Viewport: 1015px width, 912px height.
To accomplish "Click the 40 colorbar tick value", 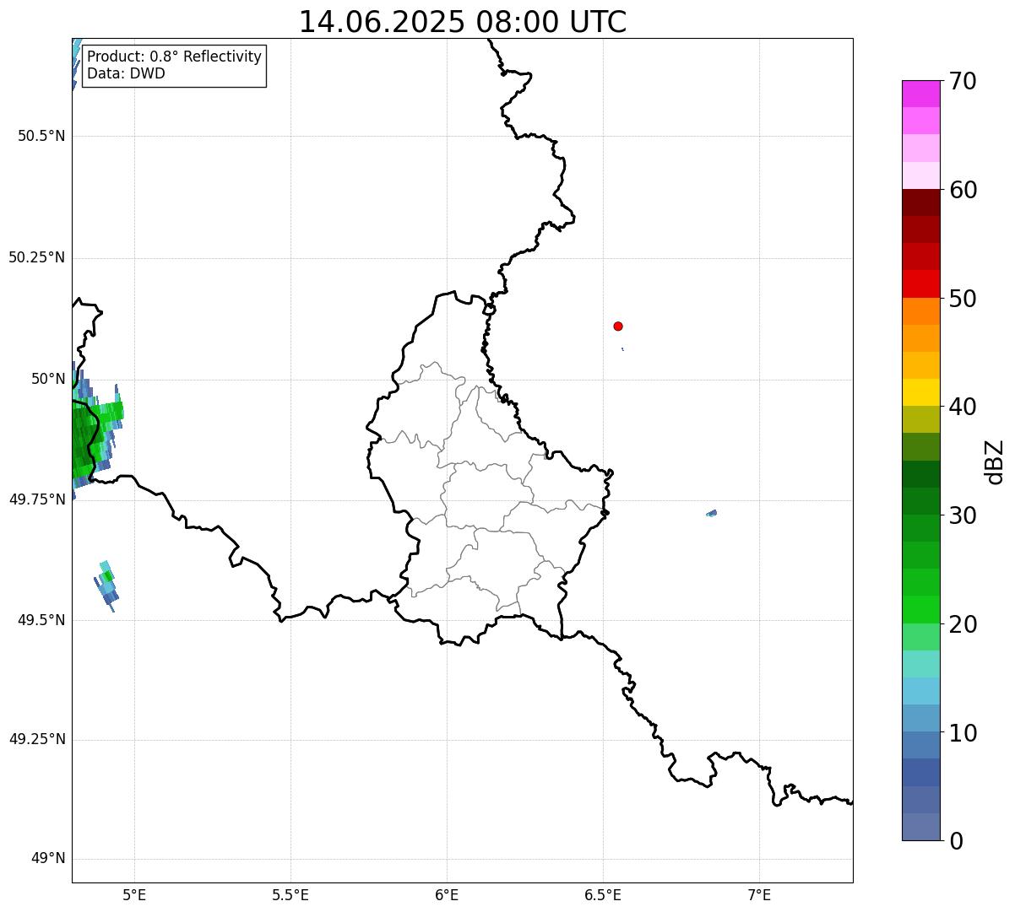I will click(x=963, y=407).
